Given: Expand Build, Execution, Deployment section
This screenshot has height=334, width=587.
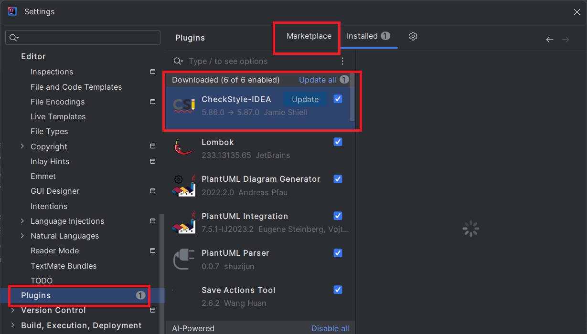Looking at the screenshot, I should [13, 325].
